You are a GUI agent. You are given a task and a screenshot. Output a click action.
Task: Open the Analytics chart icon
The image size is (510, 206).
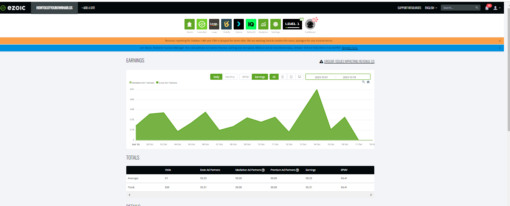(263, 24)
